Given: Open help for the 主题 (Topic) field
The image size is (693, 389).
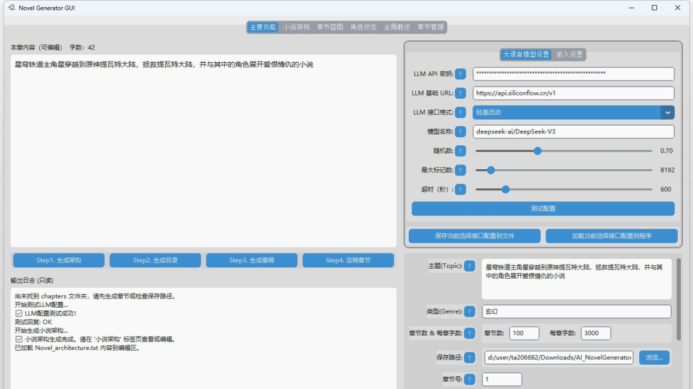Looking at the screenshot, I should click(x=469, y=267).
